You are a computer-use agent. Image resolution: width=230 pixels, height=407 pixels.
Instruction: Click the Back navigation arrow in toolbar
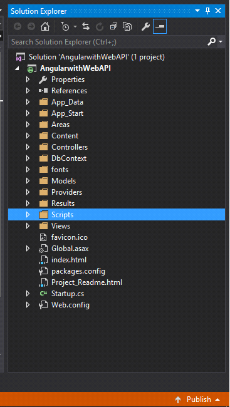coord(18,27)
